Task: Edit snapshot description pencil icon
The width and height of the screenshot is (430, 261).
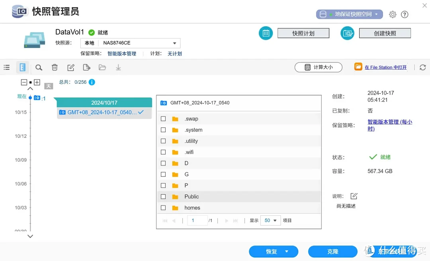Action: click(x=354, y=196)
